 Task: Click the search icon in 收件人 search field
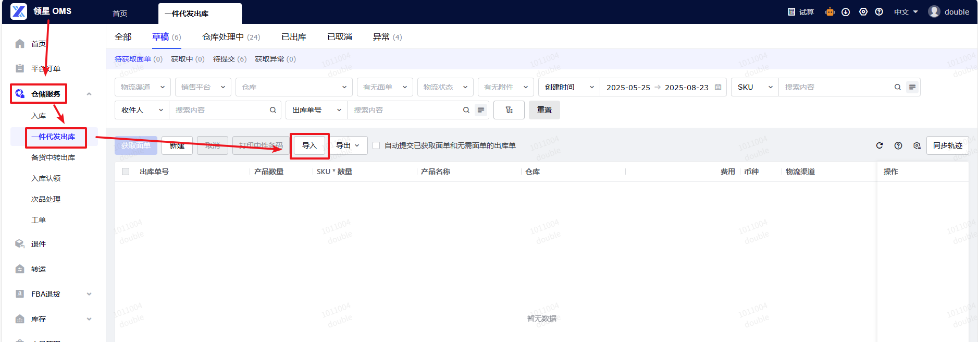[x=273, y=110]
